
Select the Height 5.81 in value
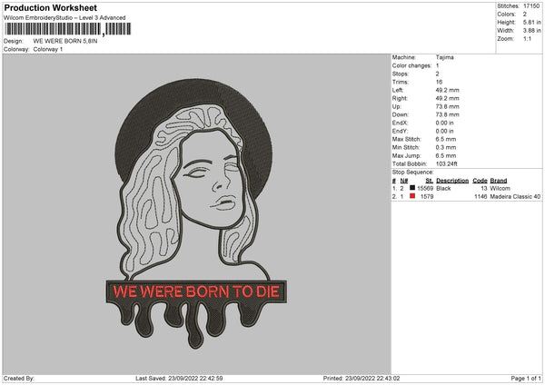click(531, 22)
